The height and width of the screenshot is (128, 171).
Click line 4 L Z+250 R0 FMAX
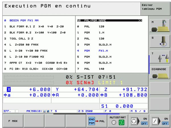(21, 45)
